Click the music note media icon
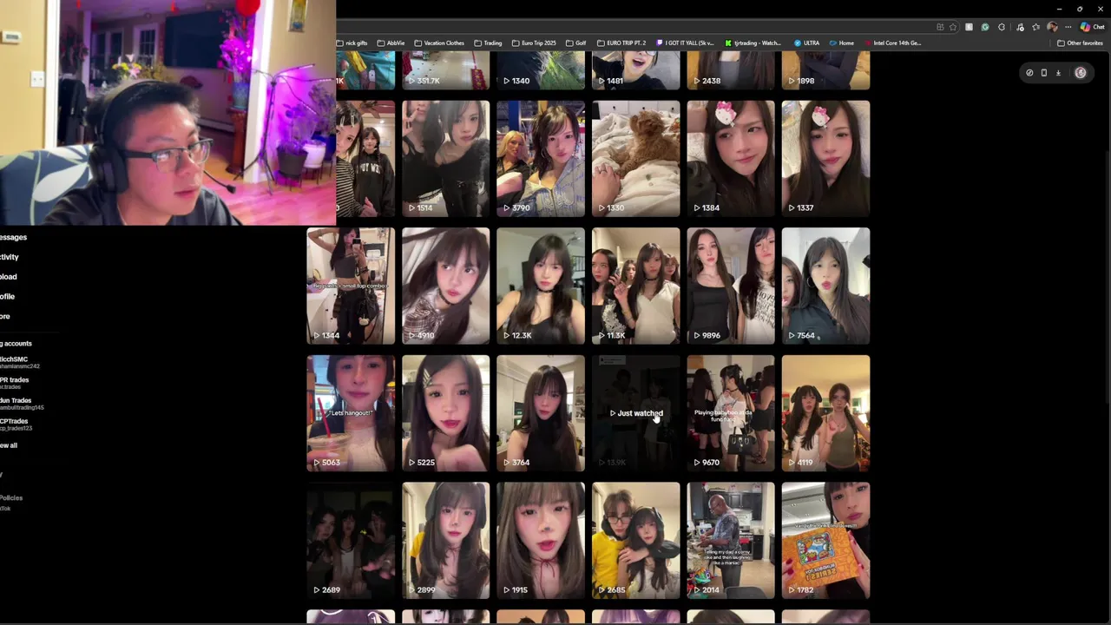Viewport: 1111px width, 625px height. coord(1020,27)
